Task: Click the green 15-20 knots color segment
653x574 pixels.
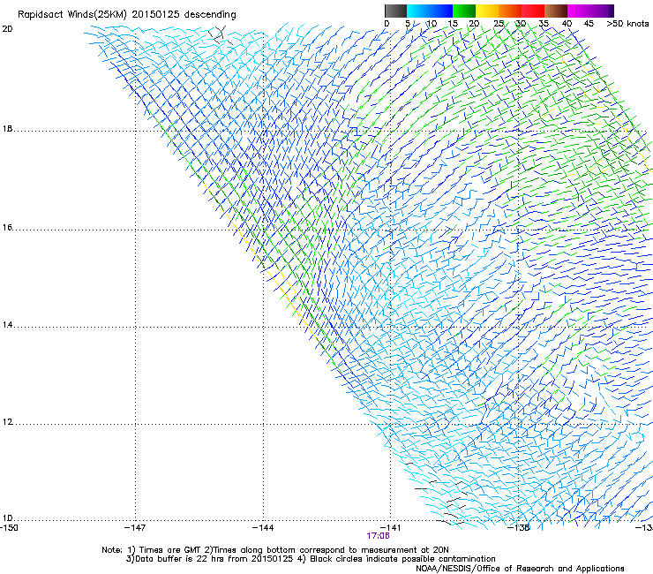Action: tap(464, 11)
